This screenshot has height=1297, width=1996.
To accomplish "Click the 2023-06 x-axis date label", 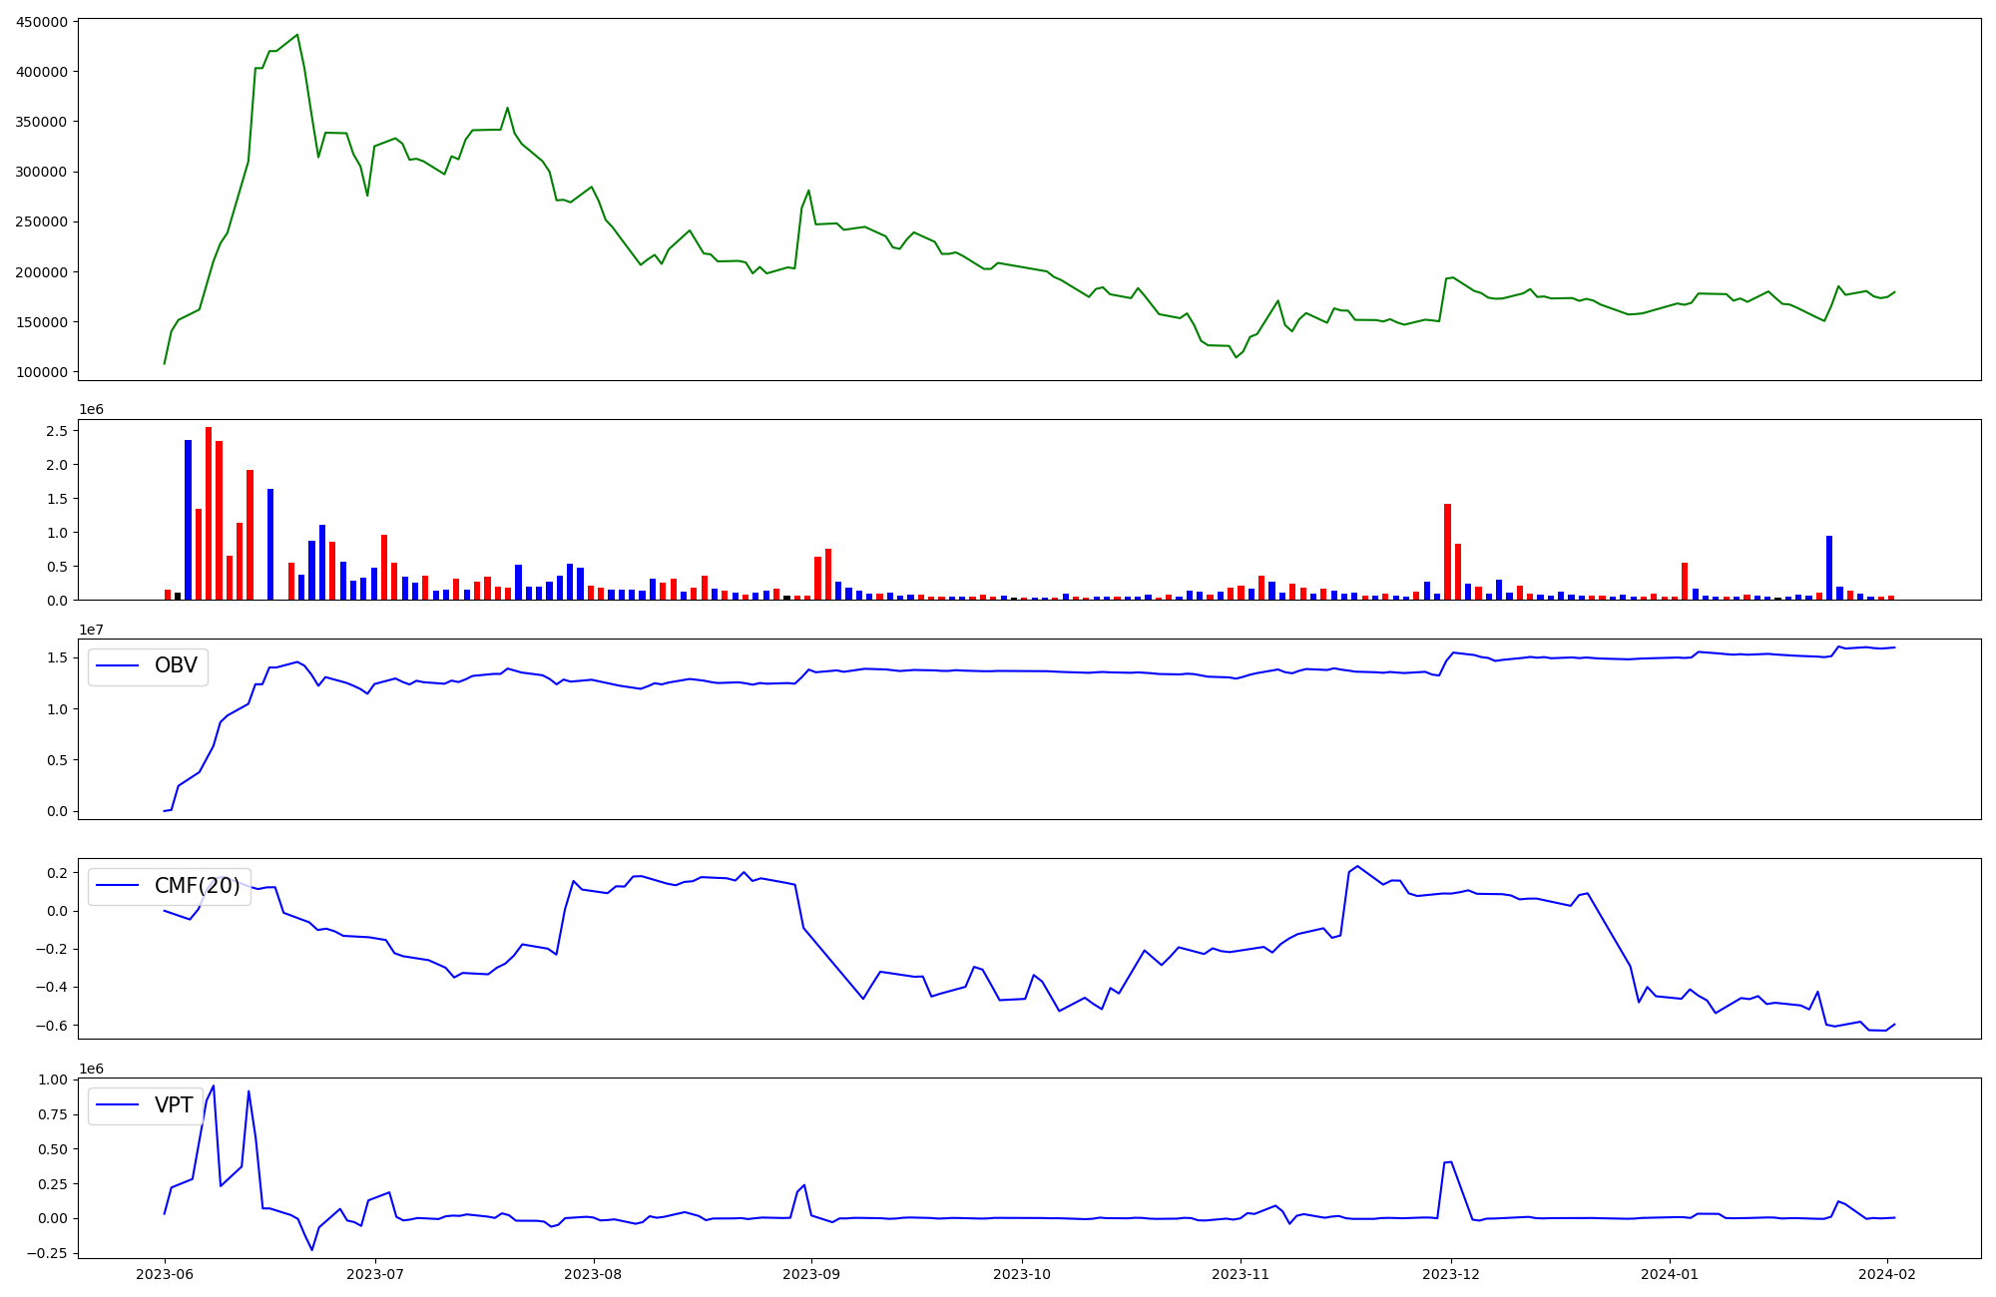I will [x=166, y=1273].
